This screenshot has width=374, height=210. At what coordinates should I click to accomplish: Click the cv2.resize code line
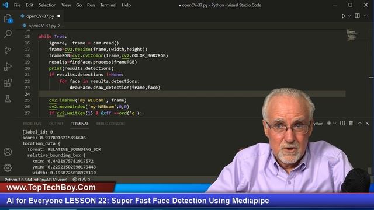98,49
